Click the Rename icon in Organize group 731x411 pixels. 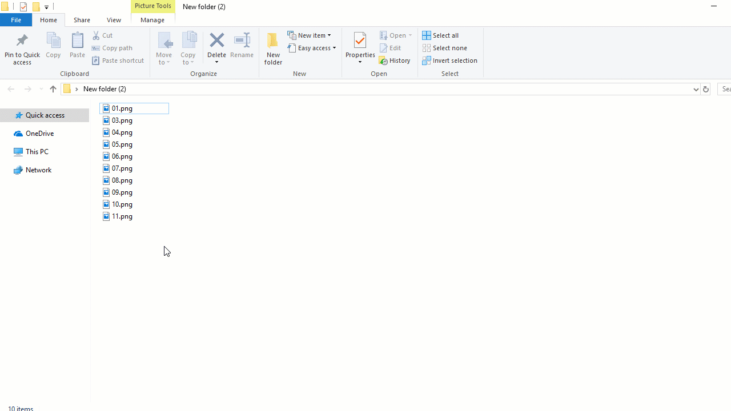242,41
